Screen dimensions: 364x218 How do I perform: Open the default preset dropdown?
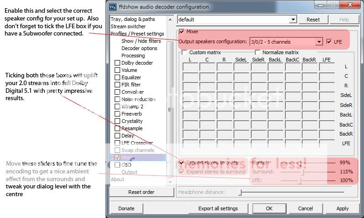click(x=293, y=20)
